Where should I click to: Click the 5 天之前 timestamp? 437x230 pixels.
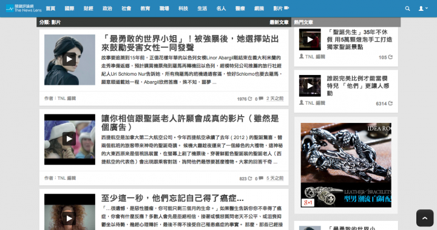click(x=275, y=179)
